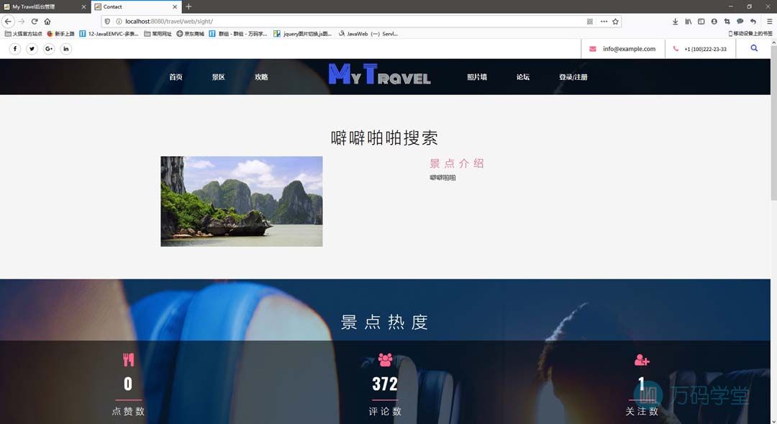The height and width of the screenshot is (424, 777).
Task: Open a new browser tab with plus button
Action: (188, 6)
